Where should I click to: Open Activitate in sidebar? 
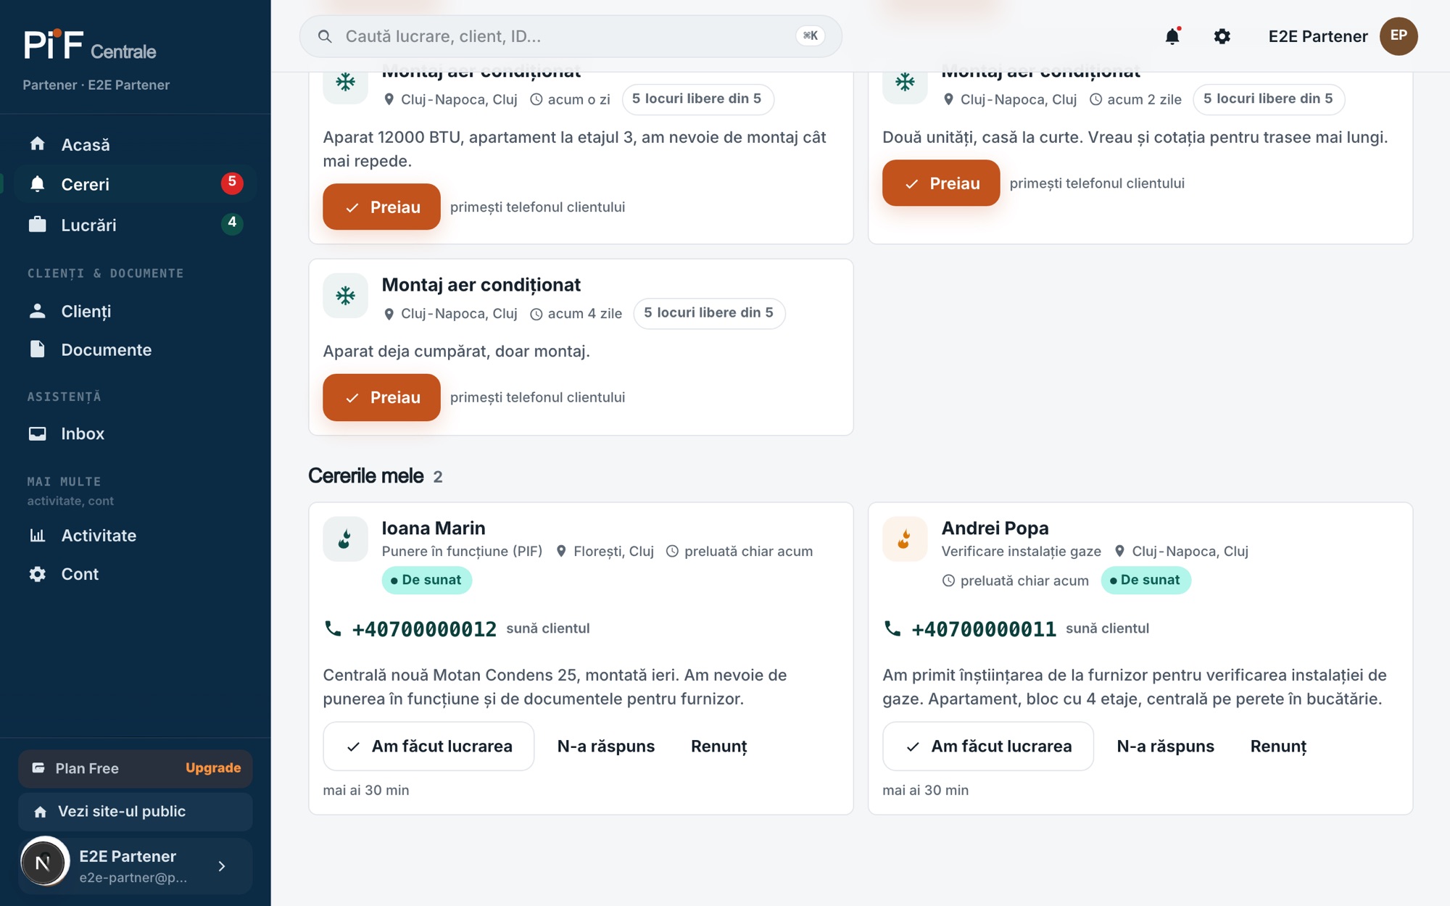[136, 535]
